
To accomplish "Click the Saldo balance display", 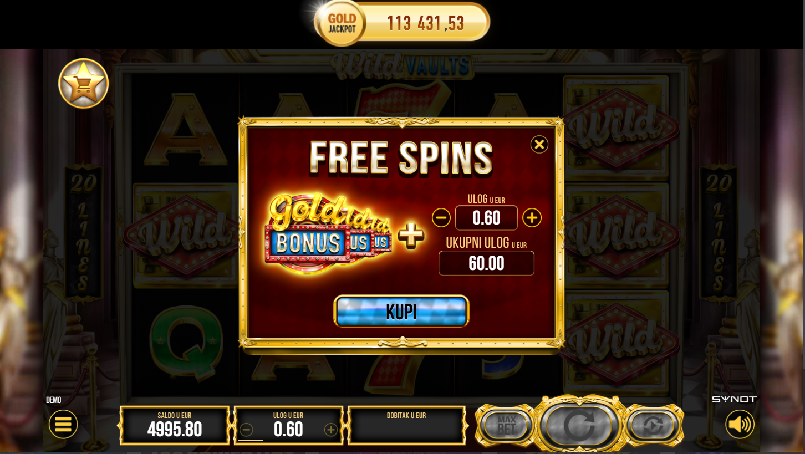I will coord(175,425).
